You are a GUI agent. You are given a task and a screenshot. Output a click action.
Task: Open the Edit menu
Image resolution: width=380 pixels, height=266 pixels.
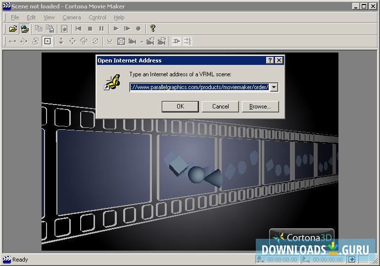coord(31,17)
